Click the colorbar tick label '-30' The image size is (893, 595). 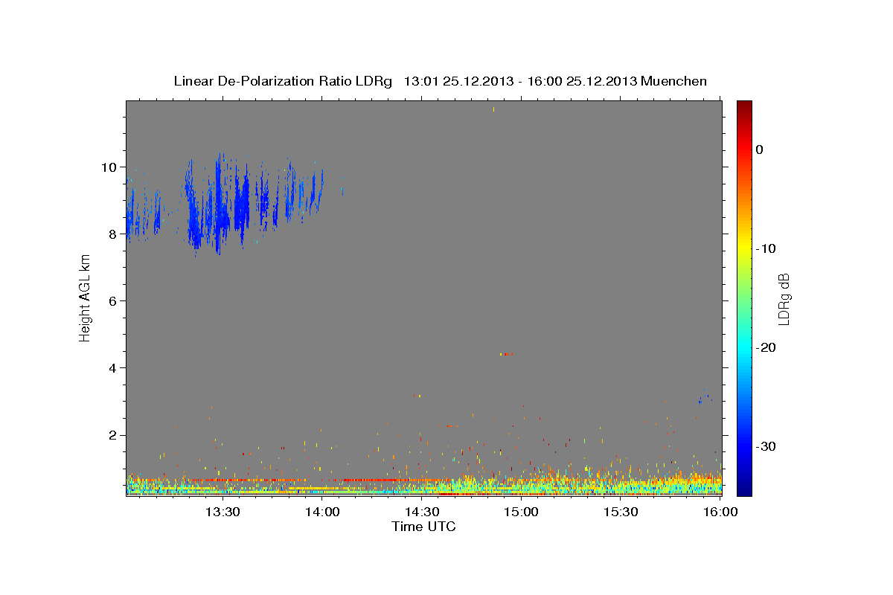766,446
